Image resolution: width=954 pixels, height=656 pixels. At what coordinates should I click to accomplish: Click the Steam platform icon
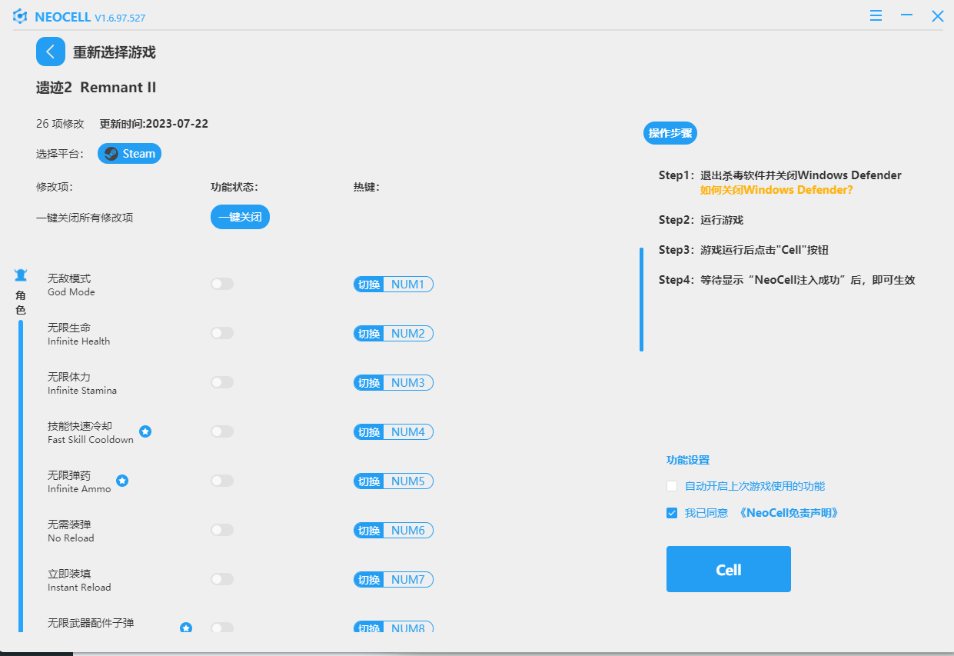(x=111, y=153)
